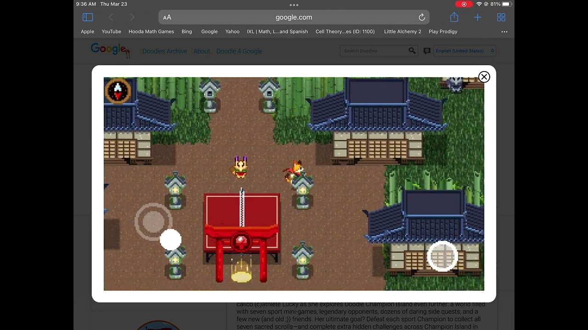Open the Doodles Archive tab
588x330 pixels.
pyautogui.click(x=164, y=51)
